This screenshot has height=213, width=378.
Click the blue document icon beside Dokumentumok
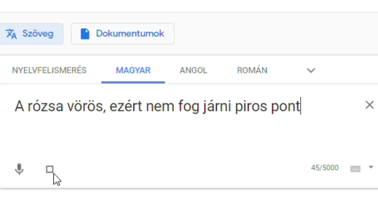(85, 34)
